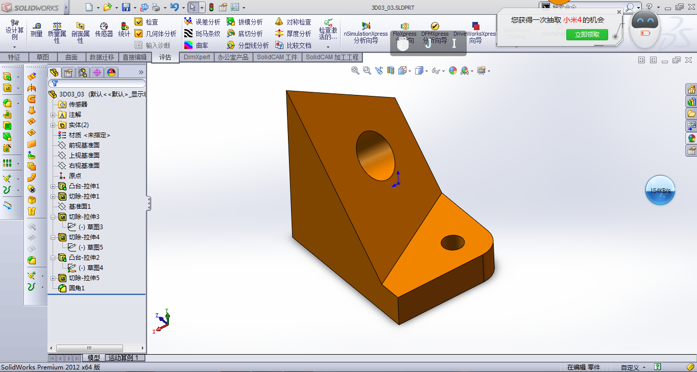
Task: Launch the DriveWorksXpress wizard
Action: [x=475, y=33]
